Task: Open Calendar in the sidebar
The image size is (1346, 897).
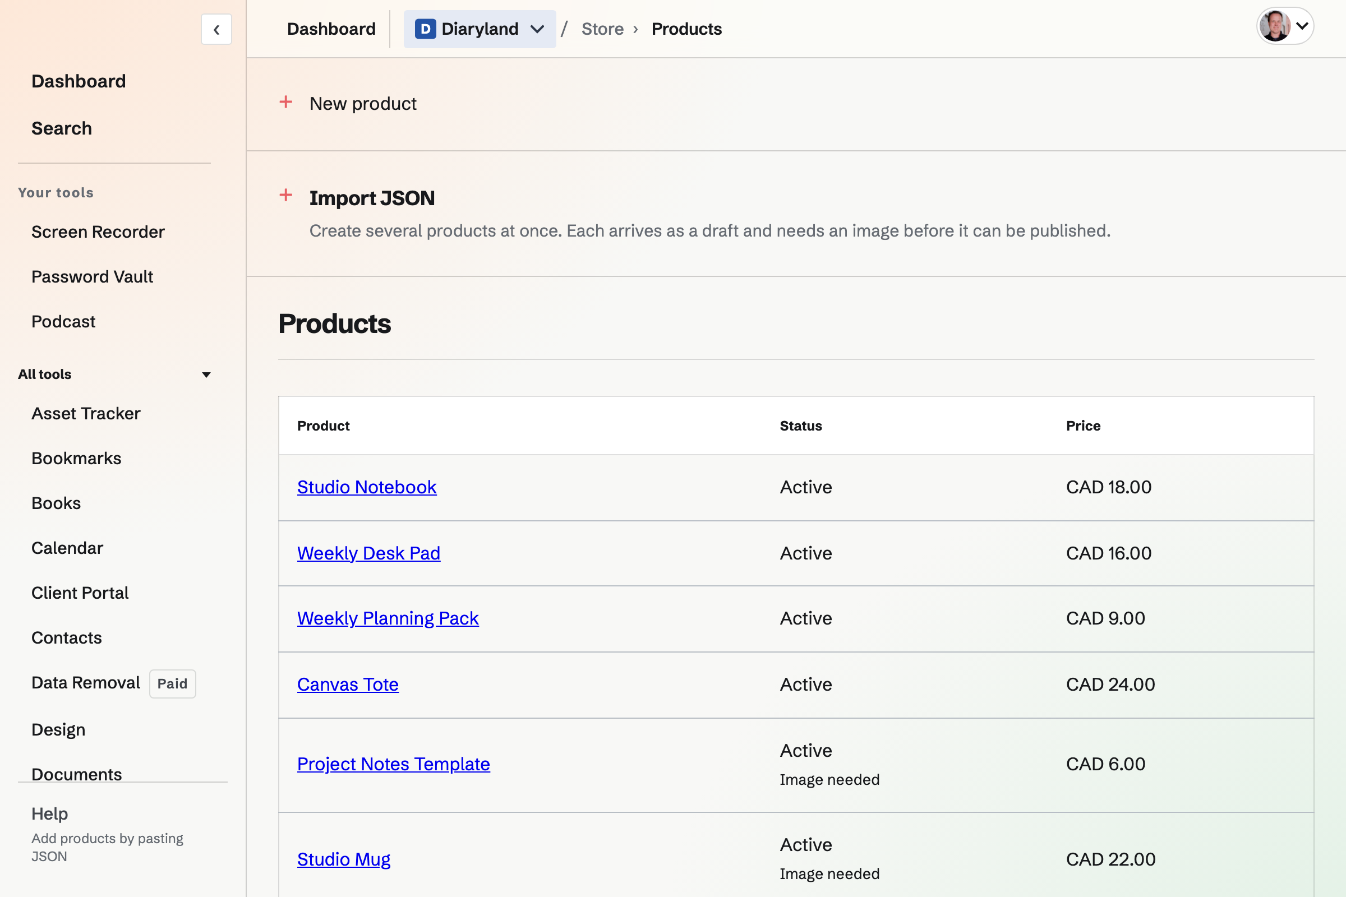Action: [67, 548]
